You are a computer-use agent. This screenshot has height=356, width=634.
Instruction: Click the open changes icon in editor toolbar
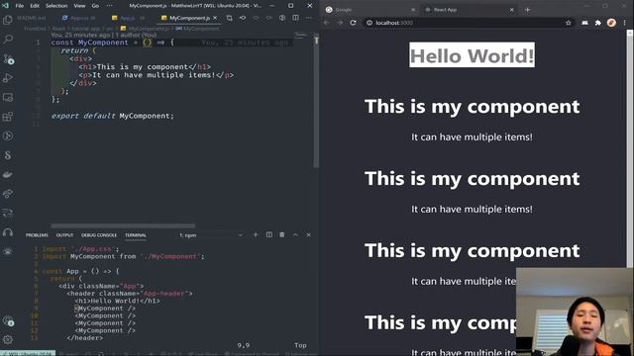coord(229,18)
